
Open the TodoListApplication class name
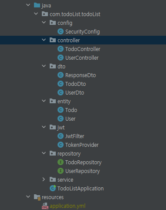pyautogui.click(x=81, y=189)
